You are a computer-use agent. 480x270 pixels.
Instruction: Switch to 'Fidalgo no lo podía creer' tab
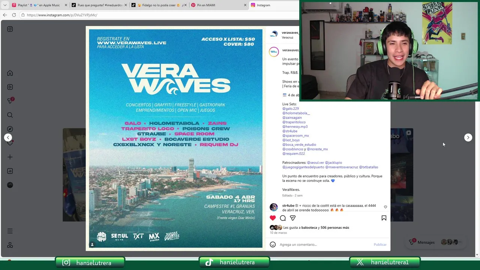pos(159,5)
